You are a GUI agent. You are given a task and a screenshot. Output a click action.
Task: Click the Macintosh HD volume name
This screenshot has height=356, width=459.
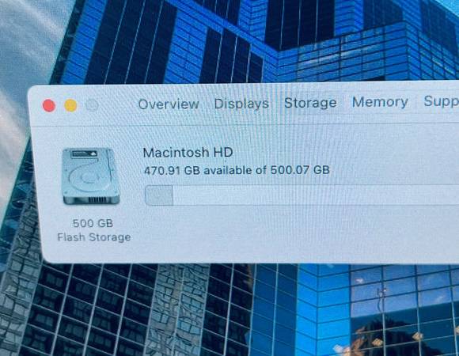click(x=188, y=153)
